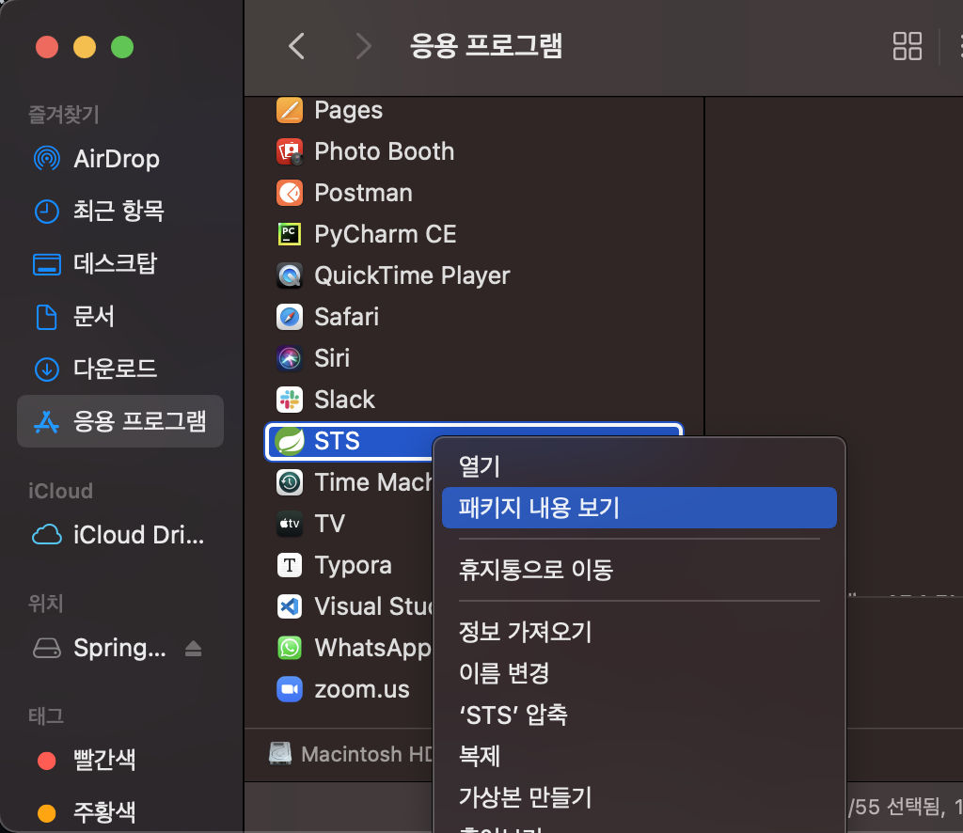The height and width of the screenshot is (833, 963).
Task: Click the clock icon beside 최근 항목
Action: tap(47, 212)
